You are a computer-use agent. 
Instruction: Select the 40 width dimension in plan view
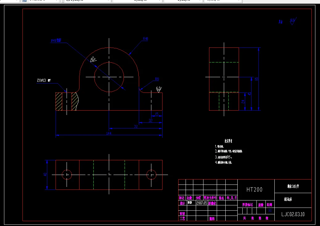click(45, 174)
